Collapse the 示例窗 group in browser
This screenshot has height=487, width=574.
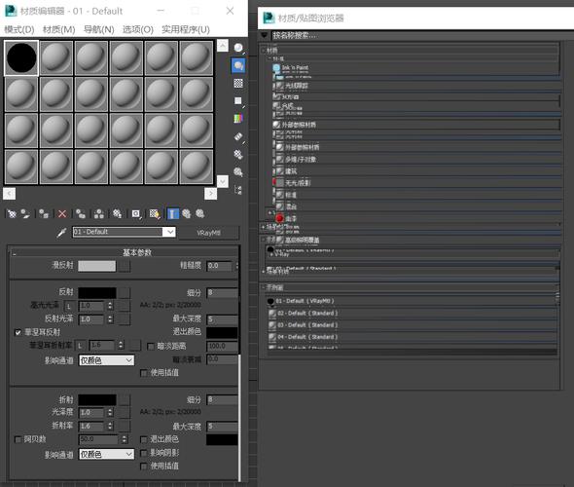(x=264, y=287)
